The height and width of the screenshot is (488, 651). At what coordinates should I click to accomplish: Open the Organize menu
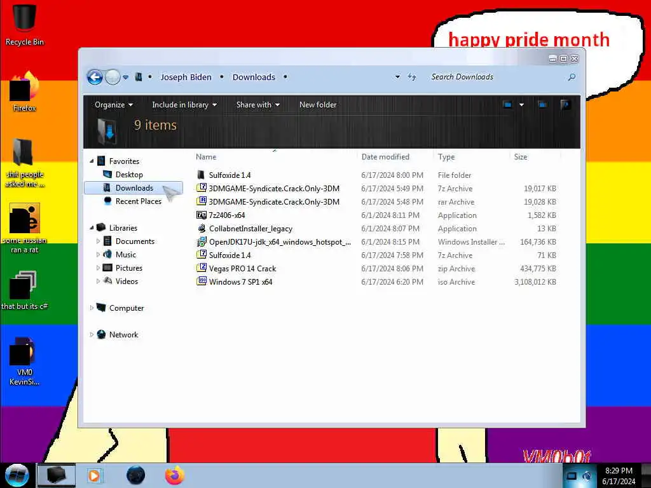(x=114, y=105)
